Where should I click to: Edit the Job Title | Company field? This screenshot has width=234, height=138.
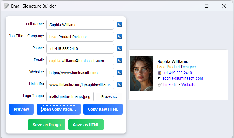point(80,37)
